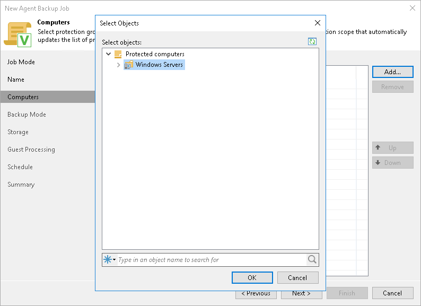The height and width of the screenshot is (306, 421).
Task: Collapse the Protected computers node
Action: pos(109,54)
